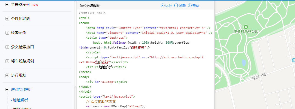
Task: Click the blue pond in the park map
Action: click(243, 63)
